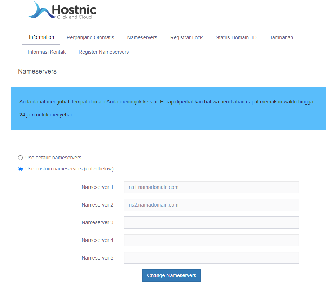Click the blue information notice banner
The image size is (335, 288).
168,108
